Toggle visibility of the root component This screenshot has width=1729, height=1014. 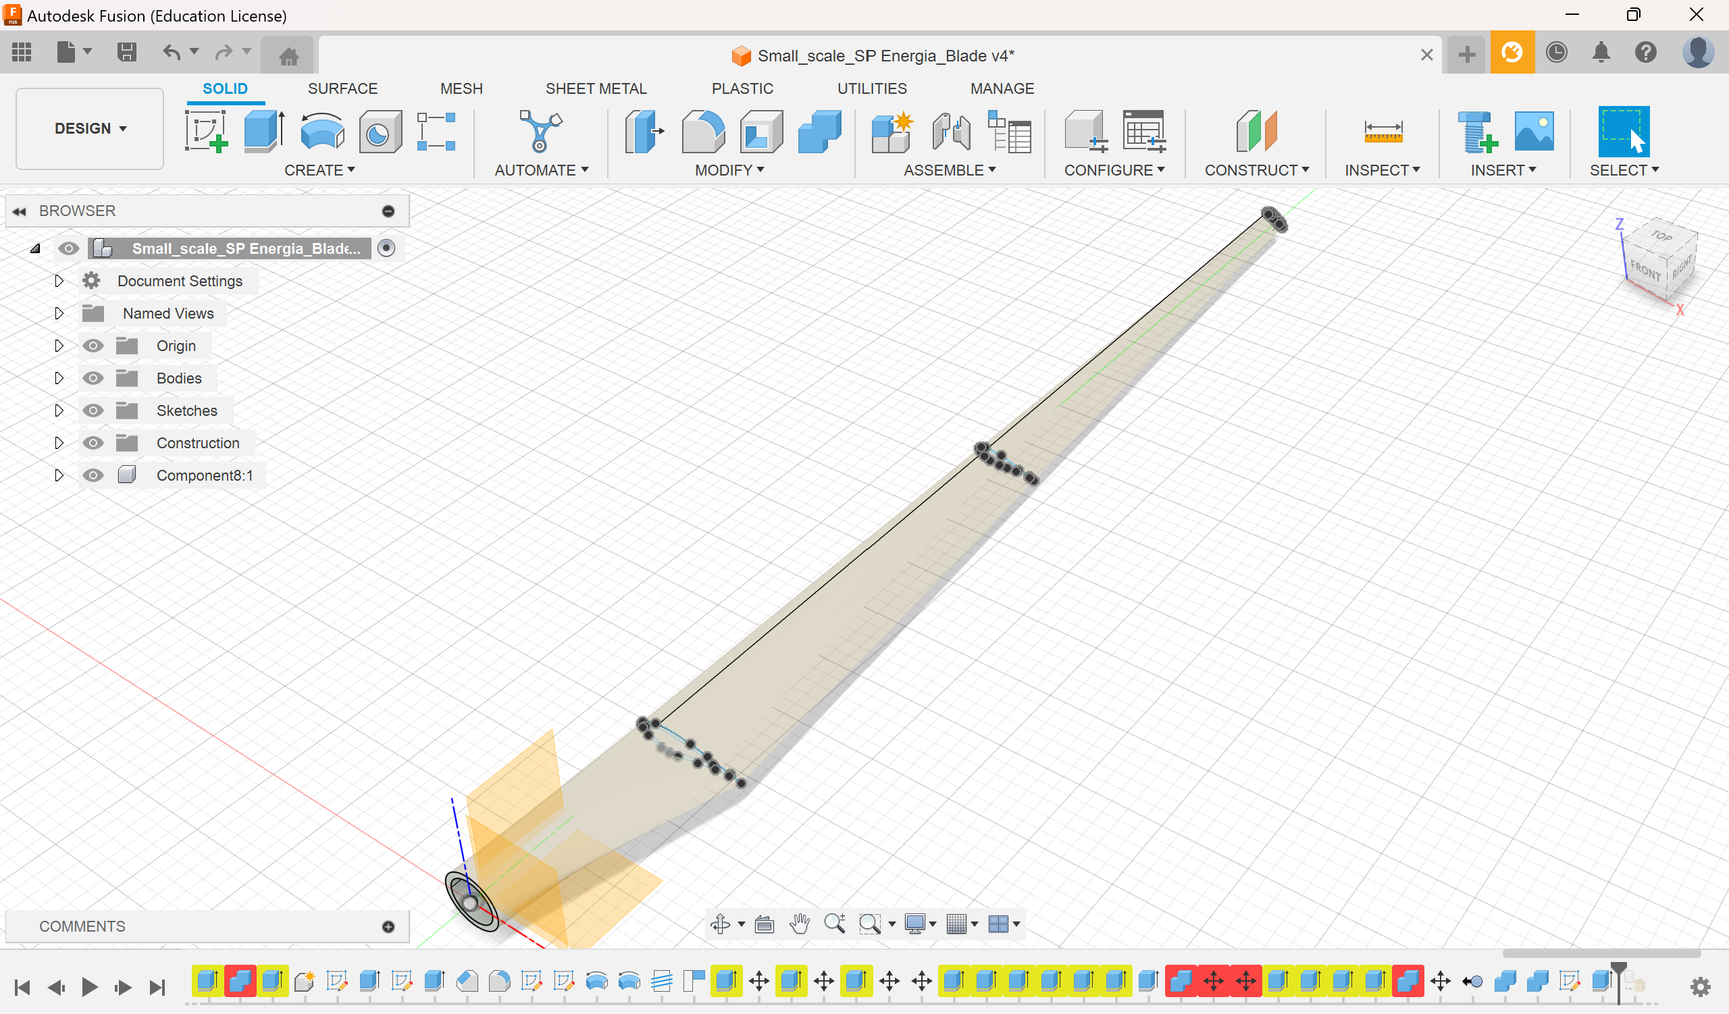68,248
